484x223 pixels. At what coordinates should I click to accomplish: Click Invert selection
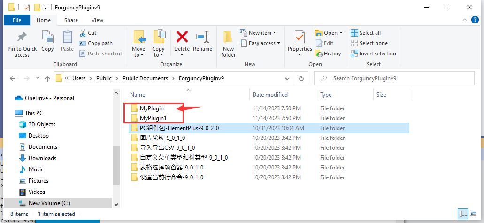click(374, 54)
